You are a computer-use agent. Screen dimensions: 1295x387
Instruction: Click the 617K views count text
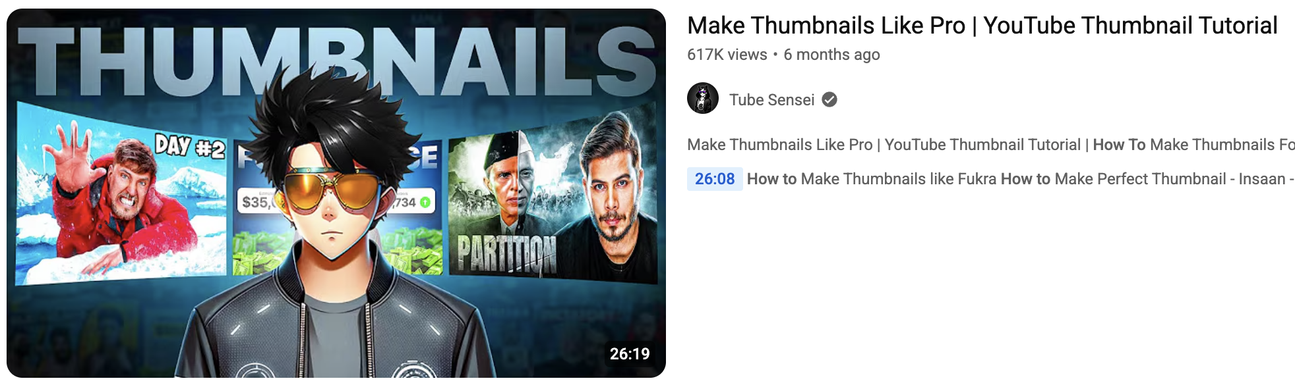point(727,55)
